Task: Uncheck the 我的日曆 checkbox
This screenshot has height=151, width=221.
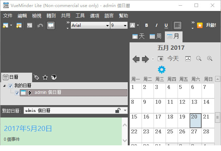Action: [11, 86]
